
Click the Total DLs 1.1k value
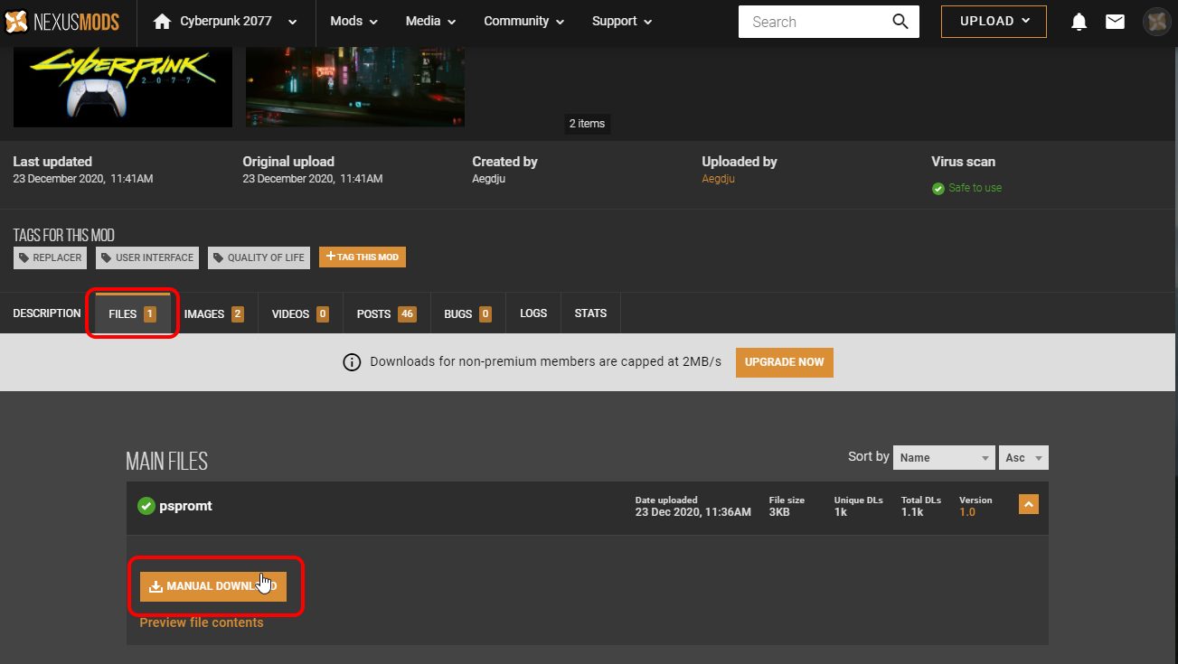pyautogui.click(x=912, y=512)
